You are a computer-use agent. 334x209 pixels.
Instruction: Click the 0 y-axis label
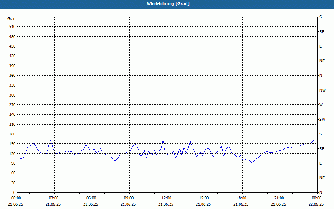point(15,193)
